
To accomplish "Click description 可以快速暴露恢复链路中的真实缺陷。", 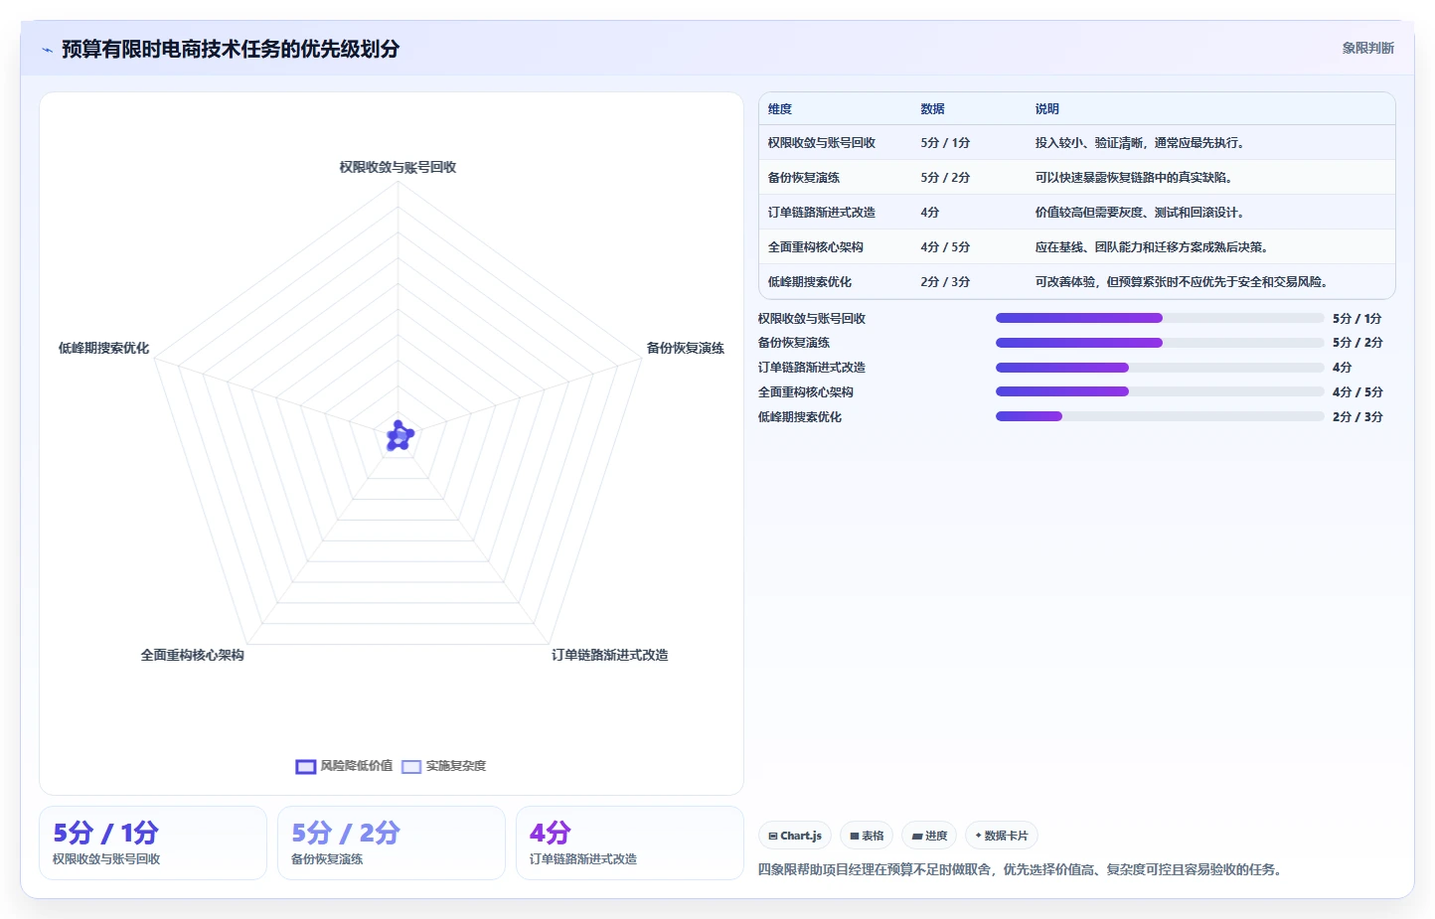I will (1134, 178).
